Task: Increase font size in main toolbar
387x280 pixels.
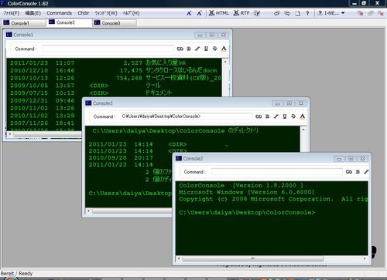Action: pos(189,13)
